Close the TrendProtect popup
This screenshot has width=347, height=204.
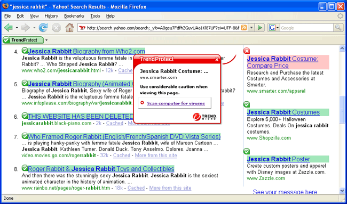pyautogui.click(x=217, y=60)
